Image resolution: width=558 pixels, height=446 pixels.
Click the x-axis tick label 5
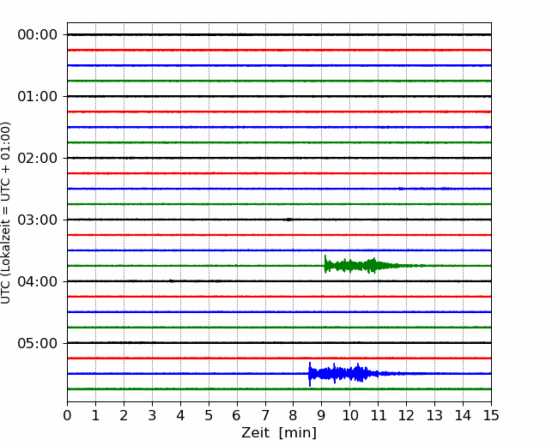click(209, 415)
